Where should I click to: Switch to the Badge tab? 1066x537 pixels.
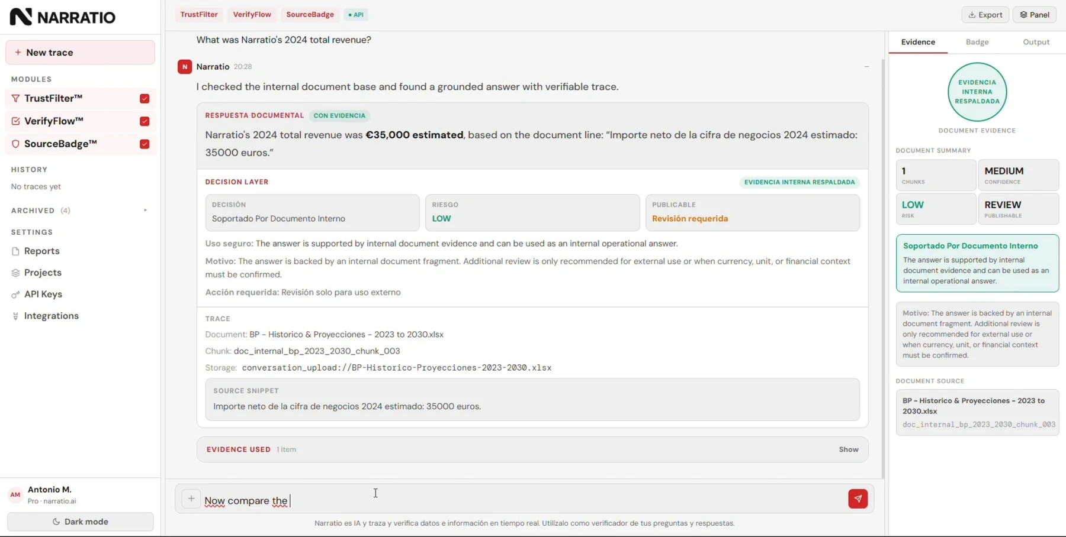977,42
